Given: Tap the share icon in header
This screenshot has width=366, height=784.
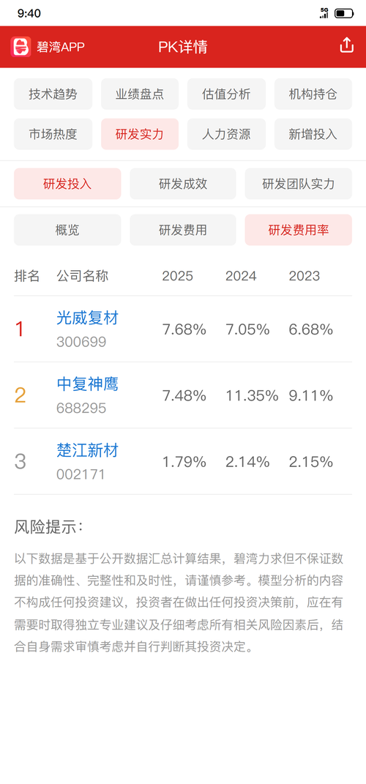Looking at the screenshot, I should pyautogui.click(x=346, y=46).
